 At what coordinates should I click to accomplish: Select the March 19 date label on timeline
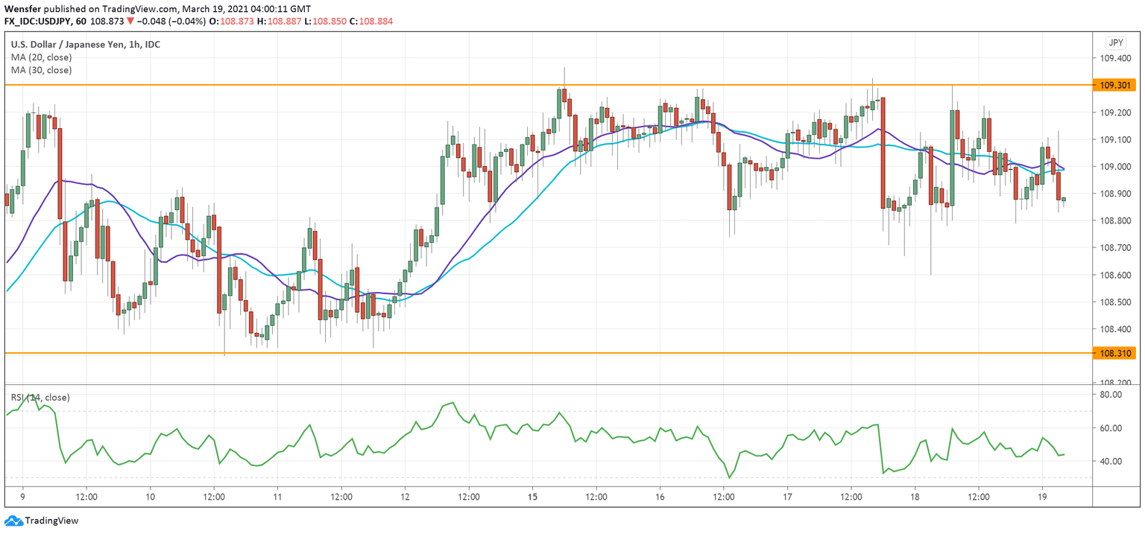coord(1042,495)
